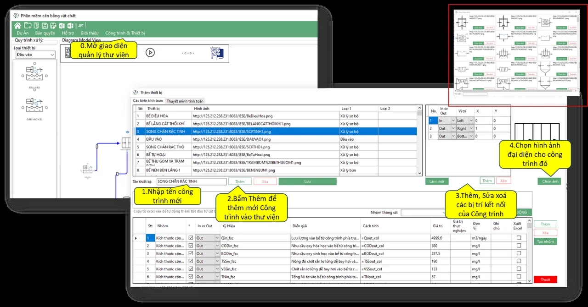Toggle the * checkbox in the CODin_fsc row
This screenshot has width=588, height=307.
[x=191, y=246]
